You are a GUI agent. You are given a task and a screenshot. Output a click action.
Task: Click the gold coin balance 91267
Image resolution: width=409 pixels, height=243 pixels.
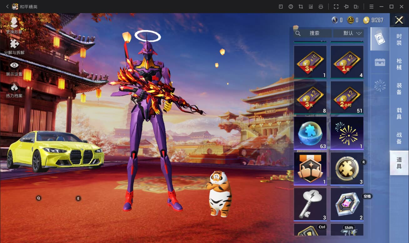click(373, 20)
